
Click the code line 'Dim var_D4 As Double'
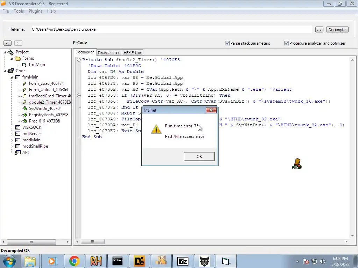[x=115, y=72]
